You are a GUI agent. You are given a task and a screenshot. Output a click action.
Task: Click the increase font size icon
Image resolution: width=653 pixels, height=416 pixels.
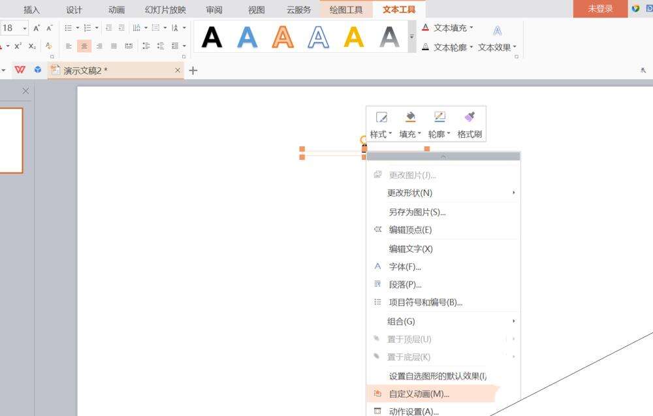37,28
